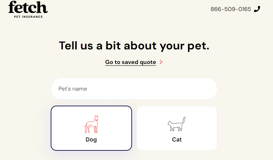This screenshot has width=273, height=160.
Task: Choose the Dog text label
Action: tap(91, 140)
